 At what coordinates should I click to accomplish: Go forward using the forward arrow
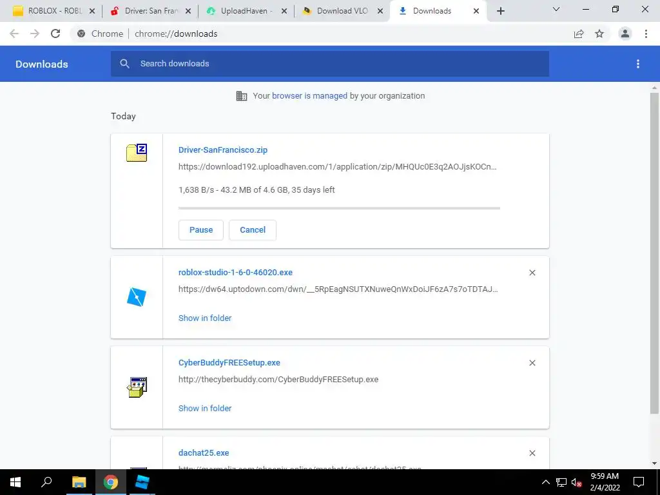(35, 34)
